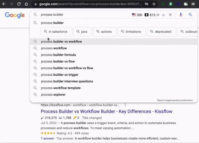Select the partially visible 'outbound' chip

click(x=187, y=32)
